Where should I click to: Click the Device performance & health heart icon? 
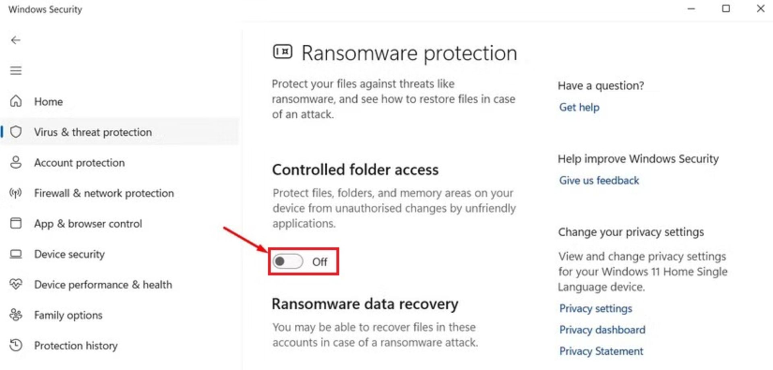(x=16, y=284)
